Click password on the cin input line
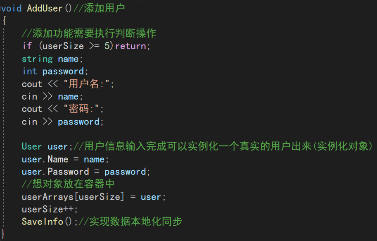 [x=78, y=122]
